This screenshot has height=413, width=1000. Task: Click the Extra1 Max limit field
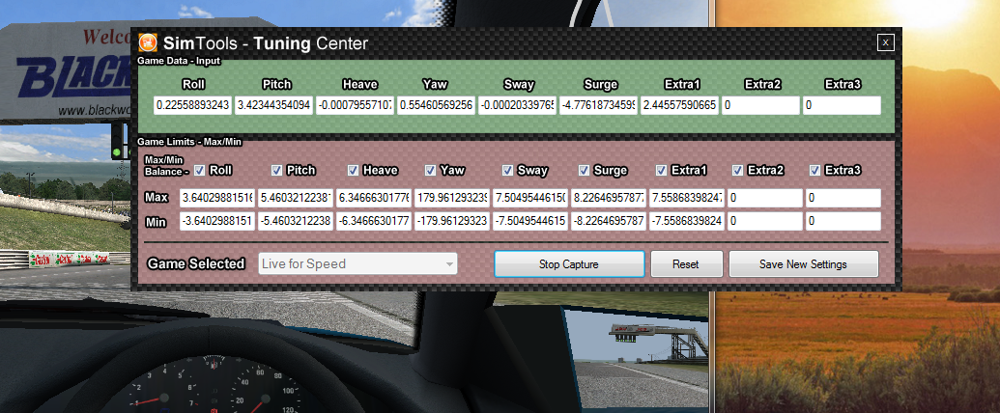coord(687,198)
